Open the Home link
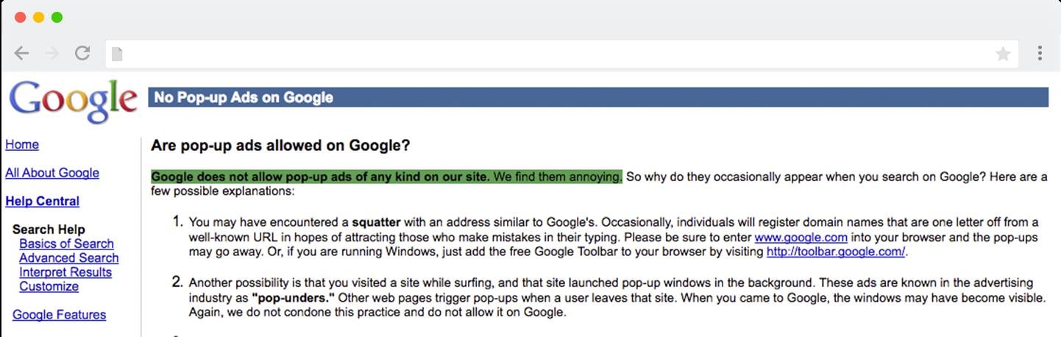Image resolution: width=1061 pixels, height=337 pixels. click(x=22, y=145)
